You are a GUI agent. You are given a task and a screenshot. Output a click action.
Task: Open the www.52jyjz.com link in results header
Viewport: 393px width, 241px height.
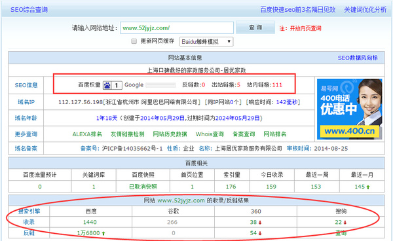point(181,200)
